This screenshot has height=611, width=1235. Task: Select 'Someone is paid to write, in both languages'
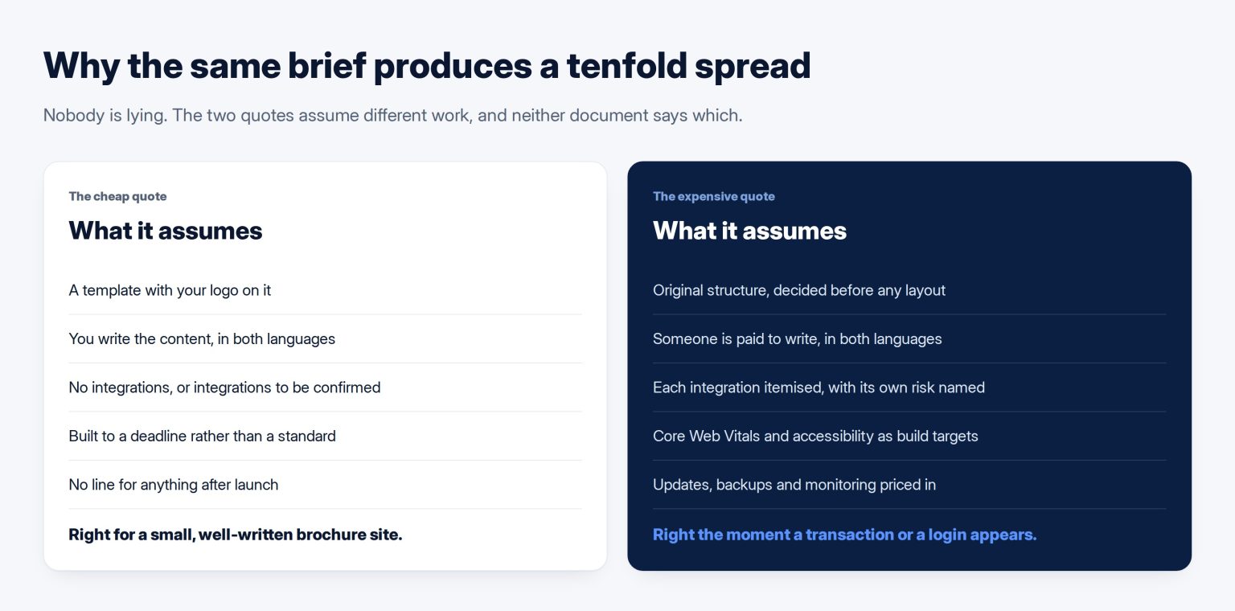click(x=797, y=338)
